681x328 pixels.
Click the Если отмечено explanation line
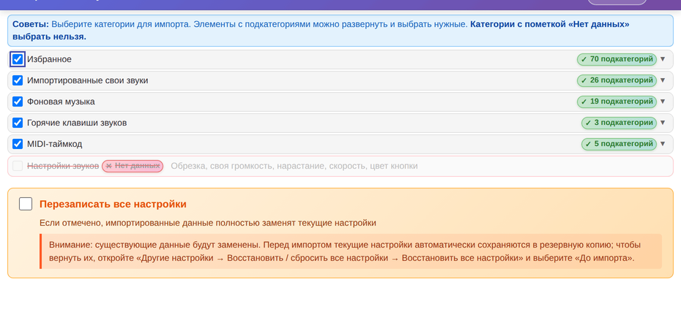[208, 223]
